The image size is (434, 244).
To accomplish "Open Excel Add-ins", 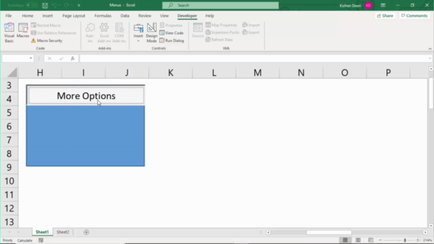I will coord(104,33).
